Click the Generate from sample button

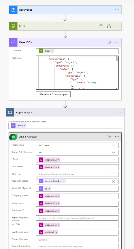53,94
